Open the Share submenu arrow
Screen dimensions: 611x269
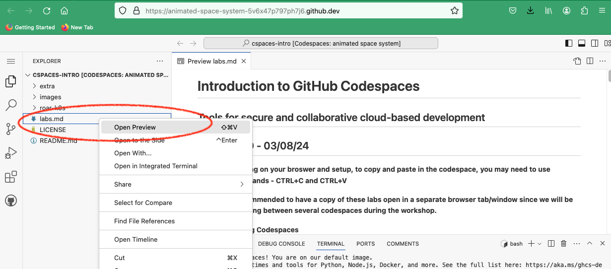(242, 185)
